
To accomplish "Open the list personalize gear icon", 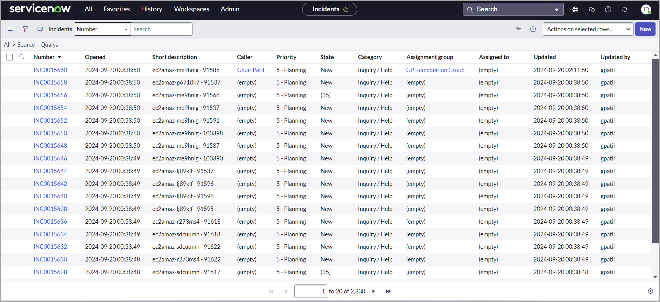I will (x=533, y=29).
